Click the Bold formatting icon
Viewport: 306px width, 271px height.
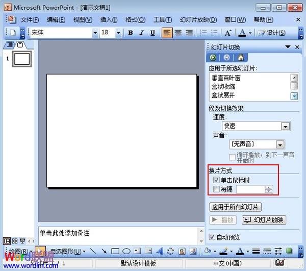[131, 33]
